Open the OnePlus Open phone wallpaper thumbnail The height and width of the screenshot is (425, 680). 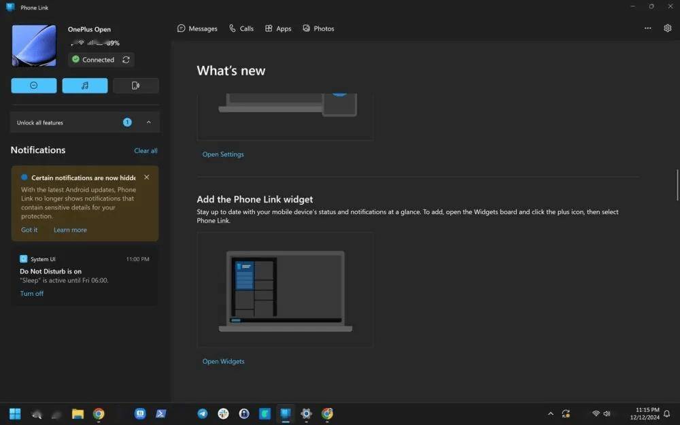tap(34, 46)
